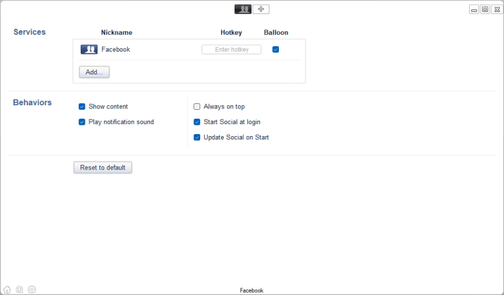Click the Services section heading
The image size is (504, 295).
[x=30, y=32]
